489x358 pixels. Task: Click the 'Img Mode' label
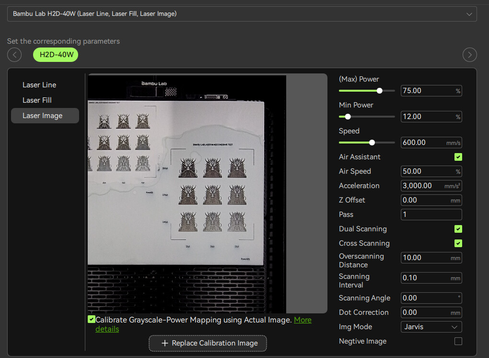coord(356,327)
